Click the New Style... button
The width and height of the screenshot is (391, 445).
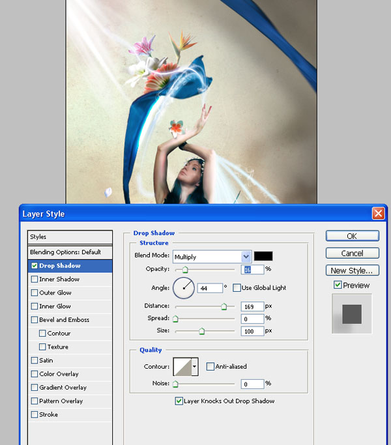[x=353, y=270]
